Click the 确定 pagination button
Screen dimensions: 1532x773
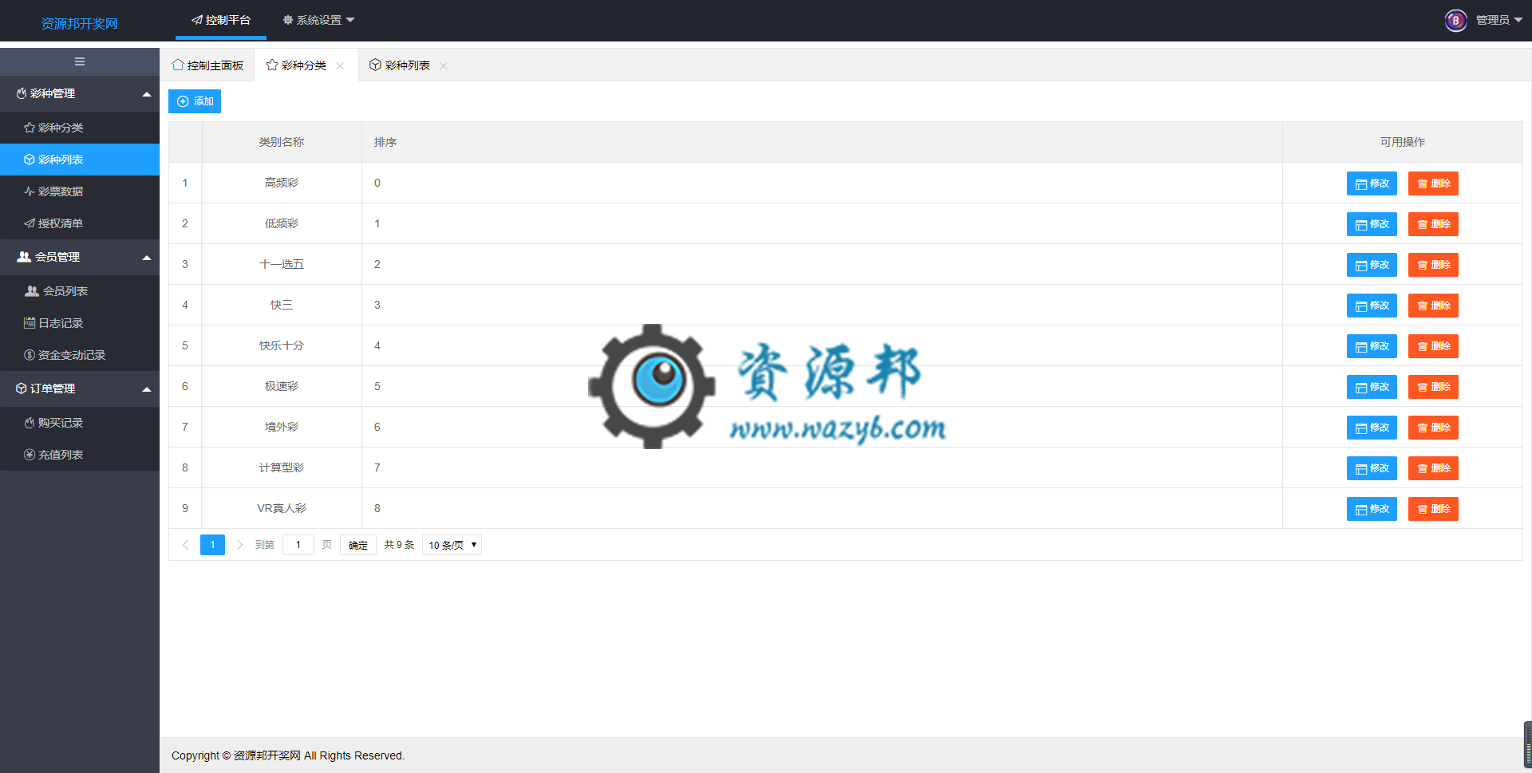(x=358, y=545)
